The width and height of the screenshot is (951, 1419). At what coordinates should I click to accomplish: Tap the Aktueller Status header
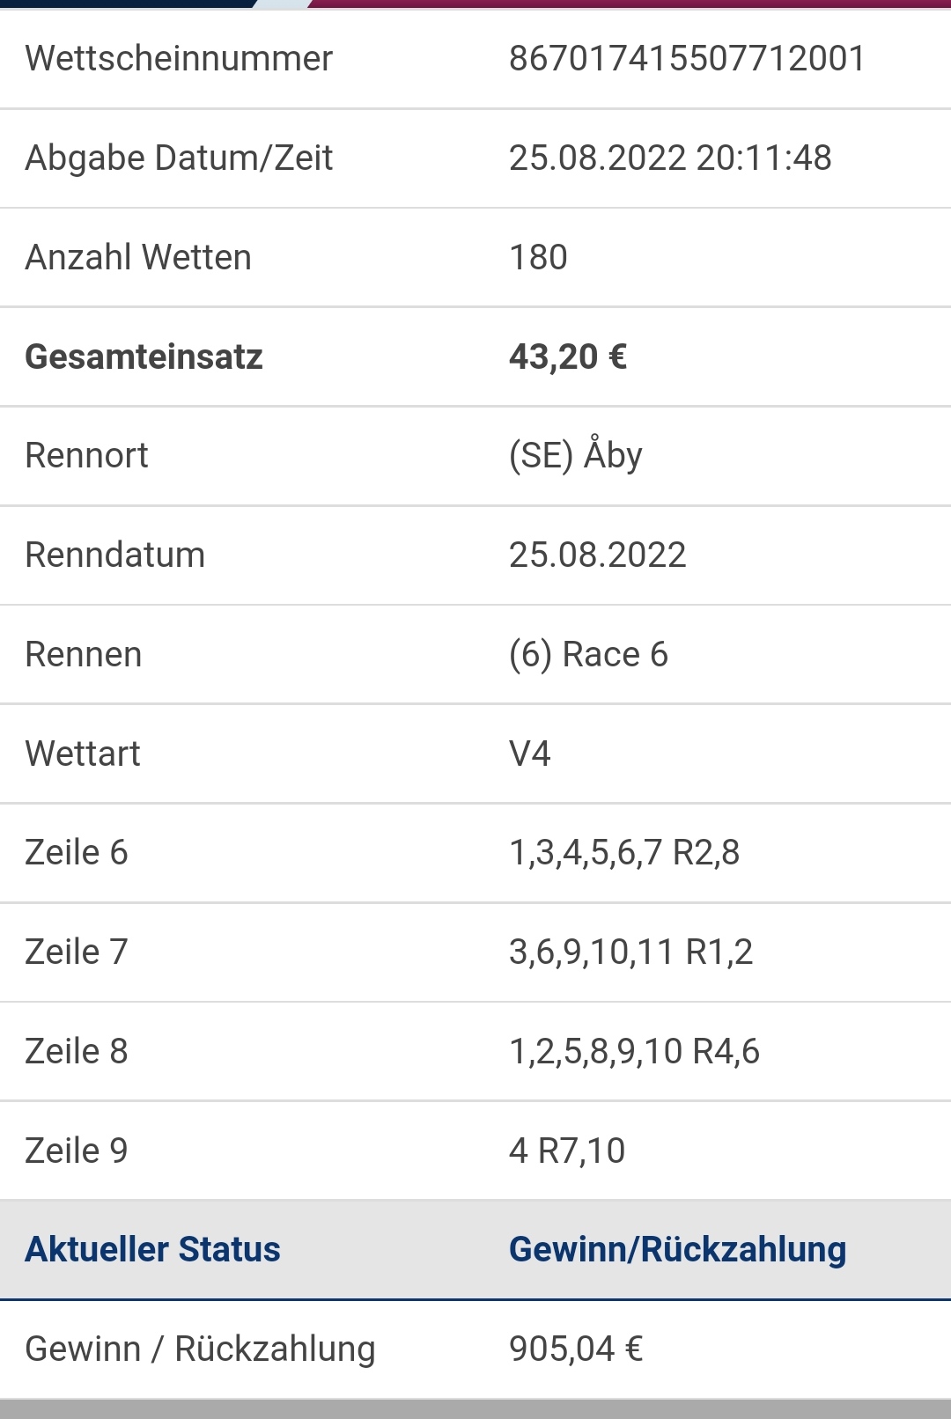(x=152, y=1250)
